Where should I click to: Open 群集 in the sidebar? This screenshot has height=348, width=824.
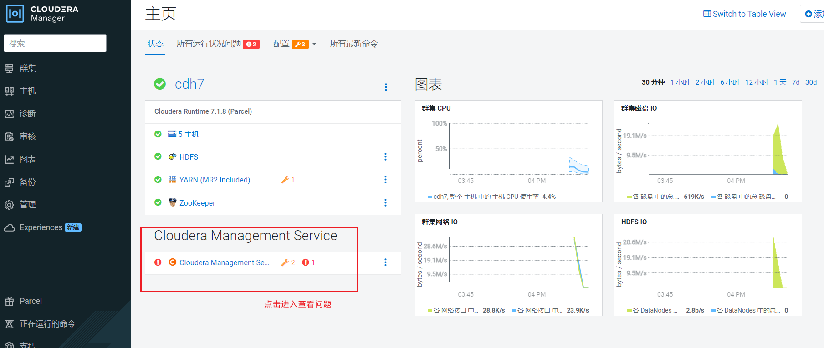tap(27, 68)
